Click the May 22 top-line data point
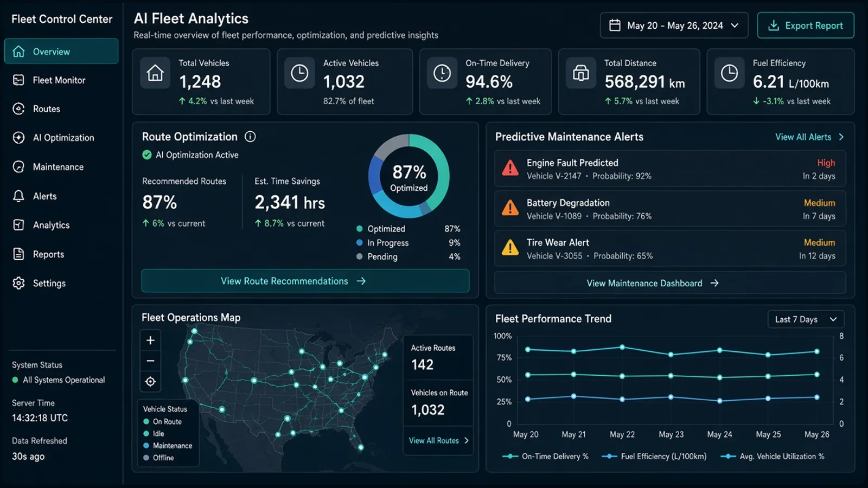Viewport: 868px width, 488px height. [x=622, y=347]
